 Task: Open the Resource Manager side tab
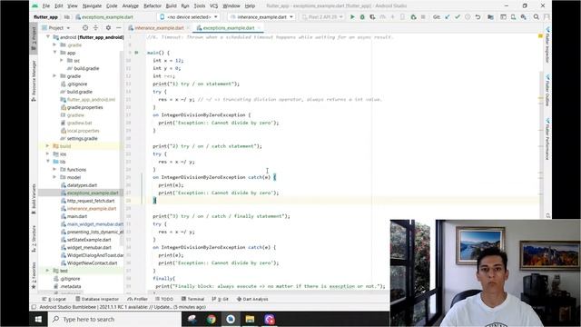34,81
